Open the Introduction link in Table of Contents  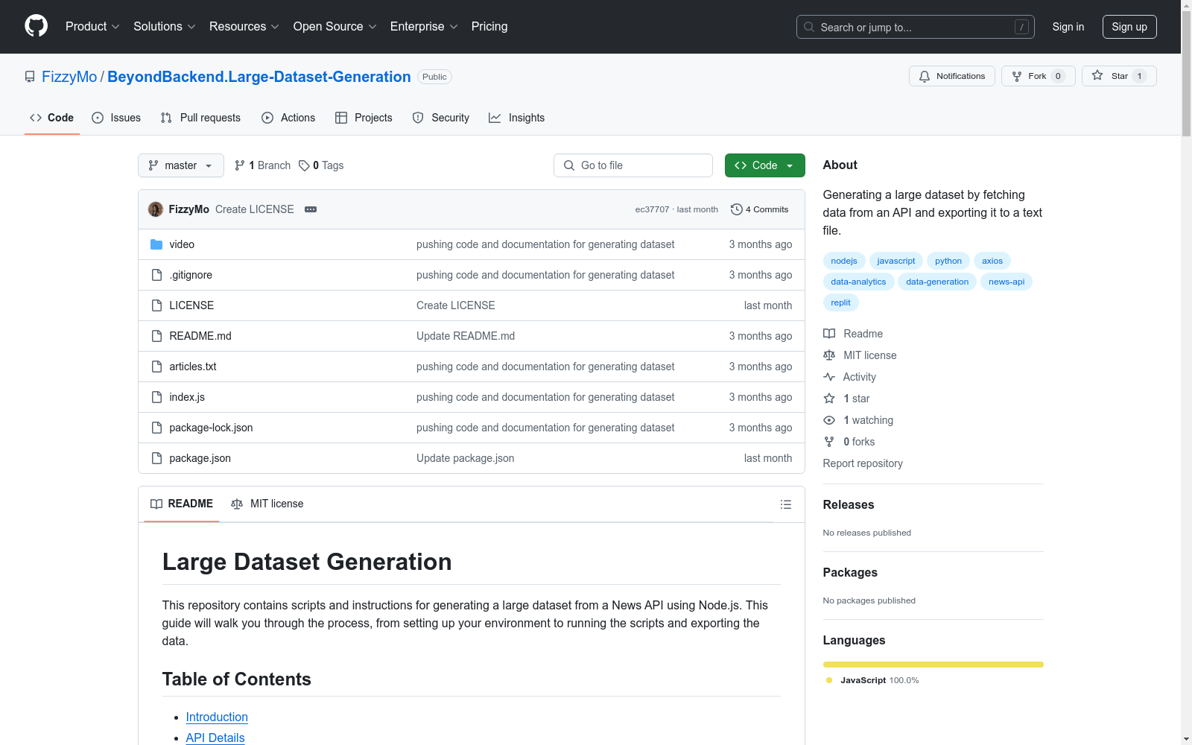point(217,717)
